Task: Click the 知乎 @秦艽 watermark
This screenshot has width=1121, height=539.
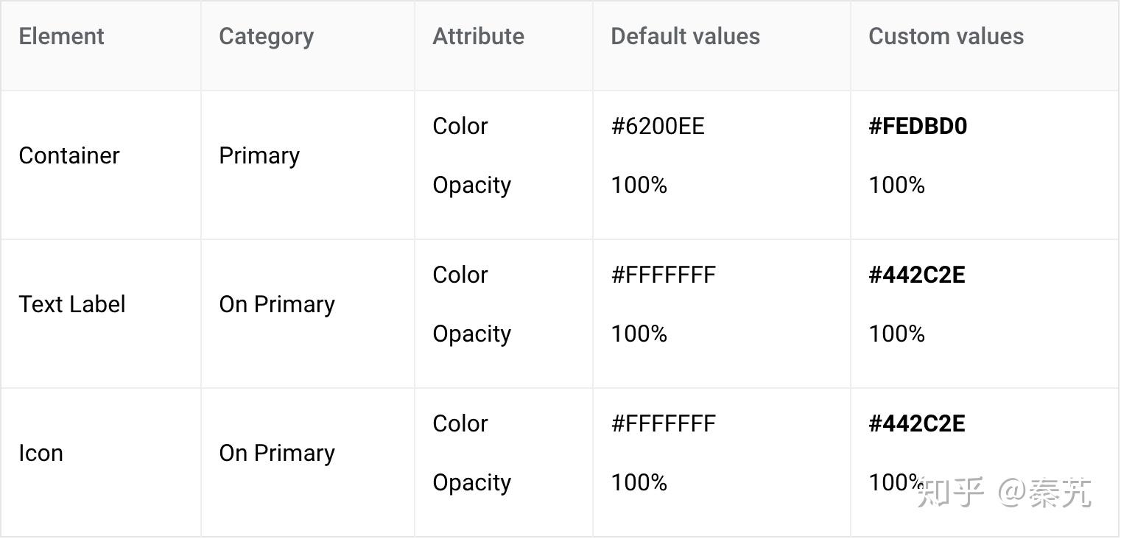Action: pos(1004,492)
